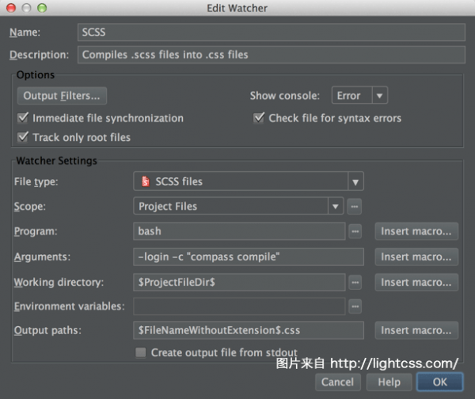Click the SCSS file type icon
Image resolution: width=475 pixels, height=399 pixels.
[145, 181]
